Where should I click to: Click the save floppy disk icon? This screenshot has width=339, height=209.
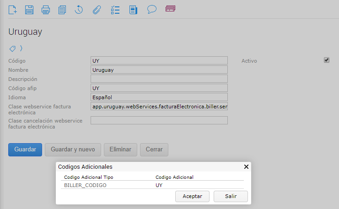point(29,10)
